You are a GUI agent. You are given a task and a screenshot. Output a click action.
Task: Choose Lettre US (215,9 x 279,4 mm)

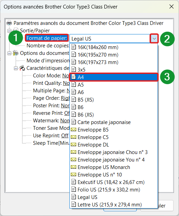point(114,204)
